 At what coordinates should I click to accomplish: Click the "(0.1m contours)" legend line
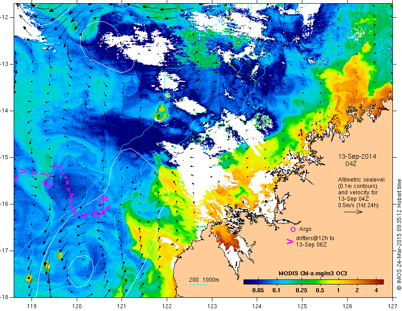click(358, 186)
